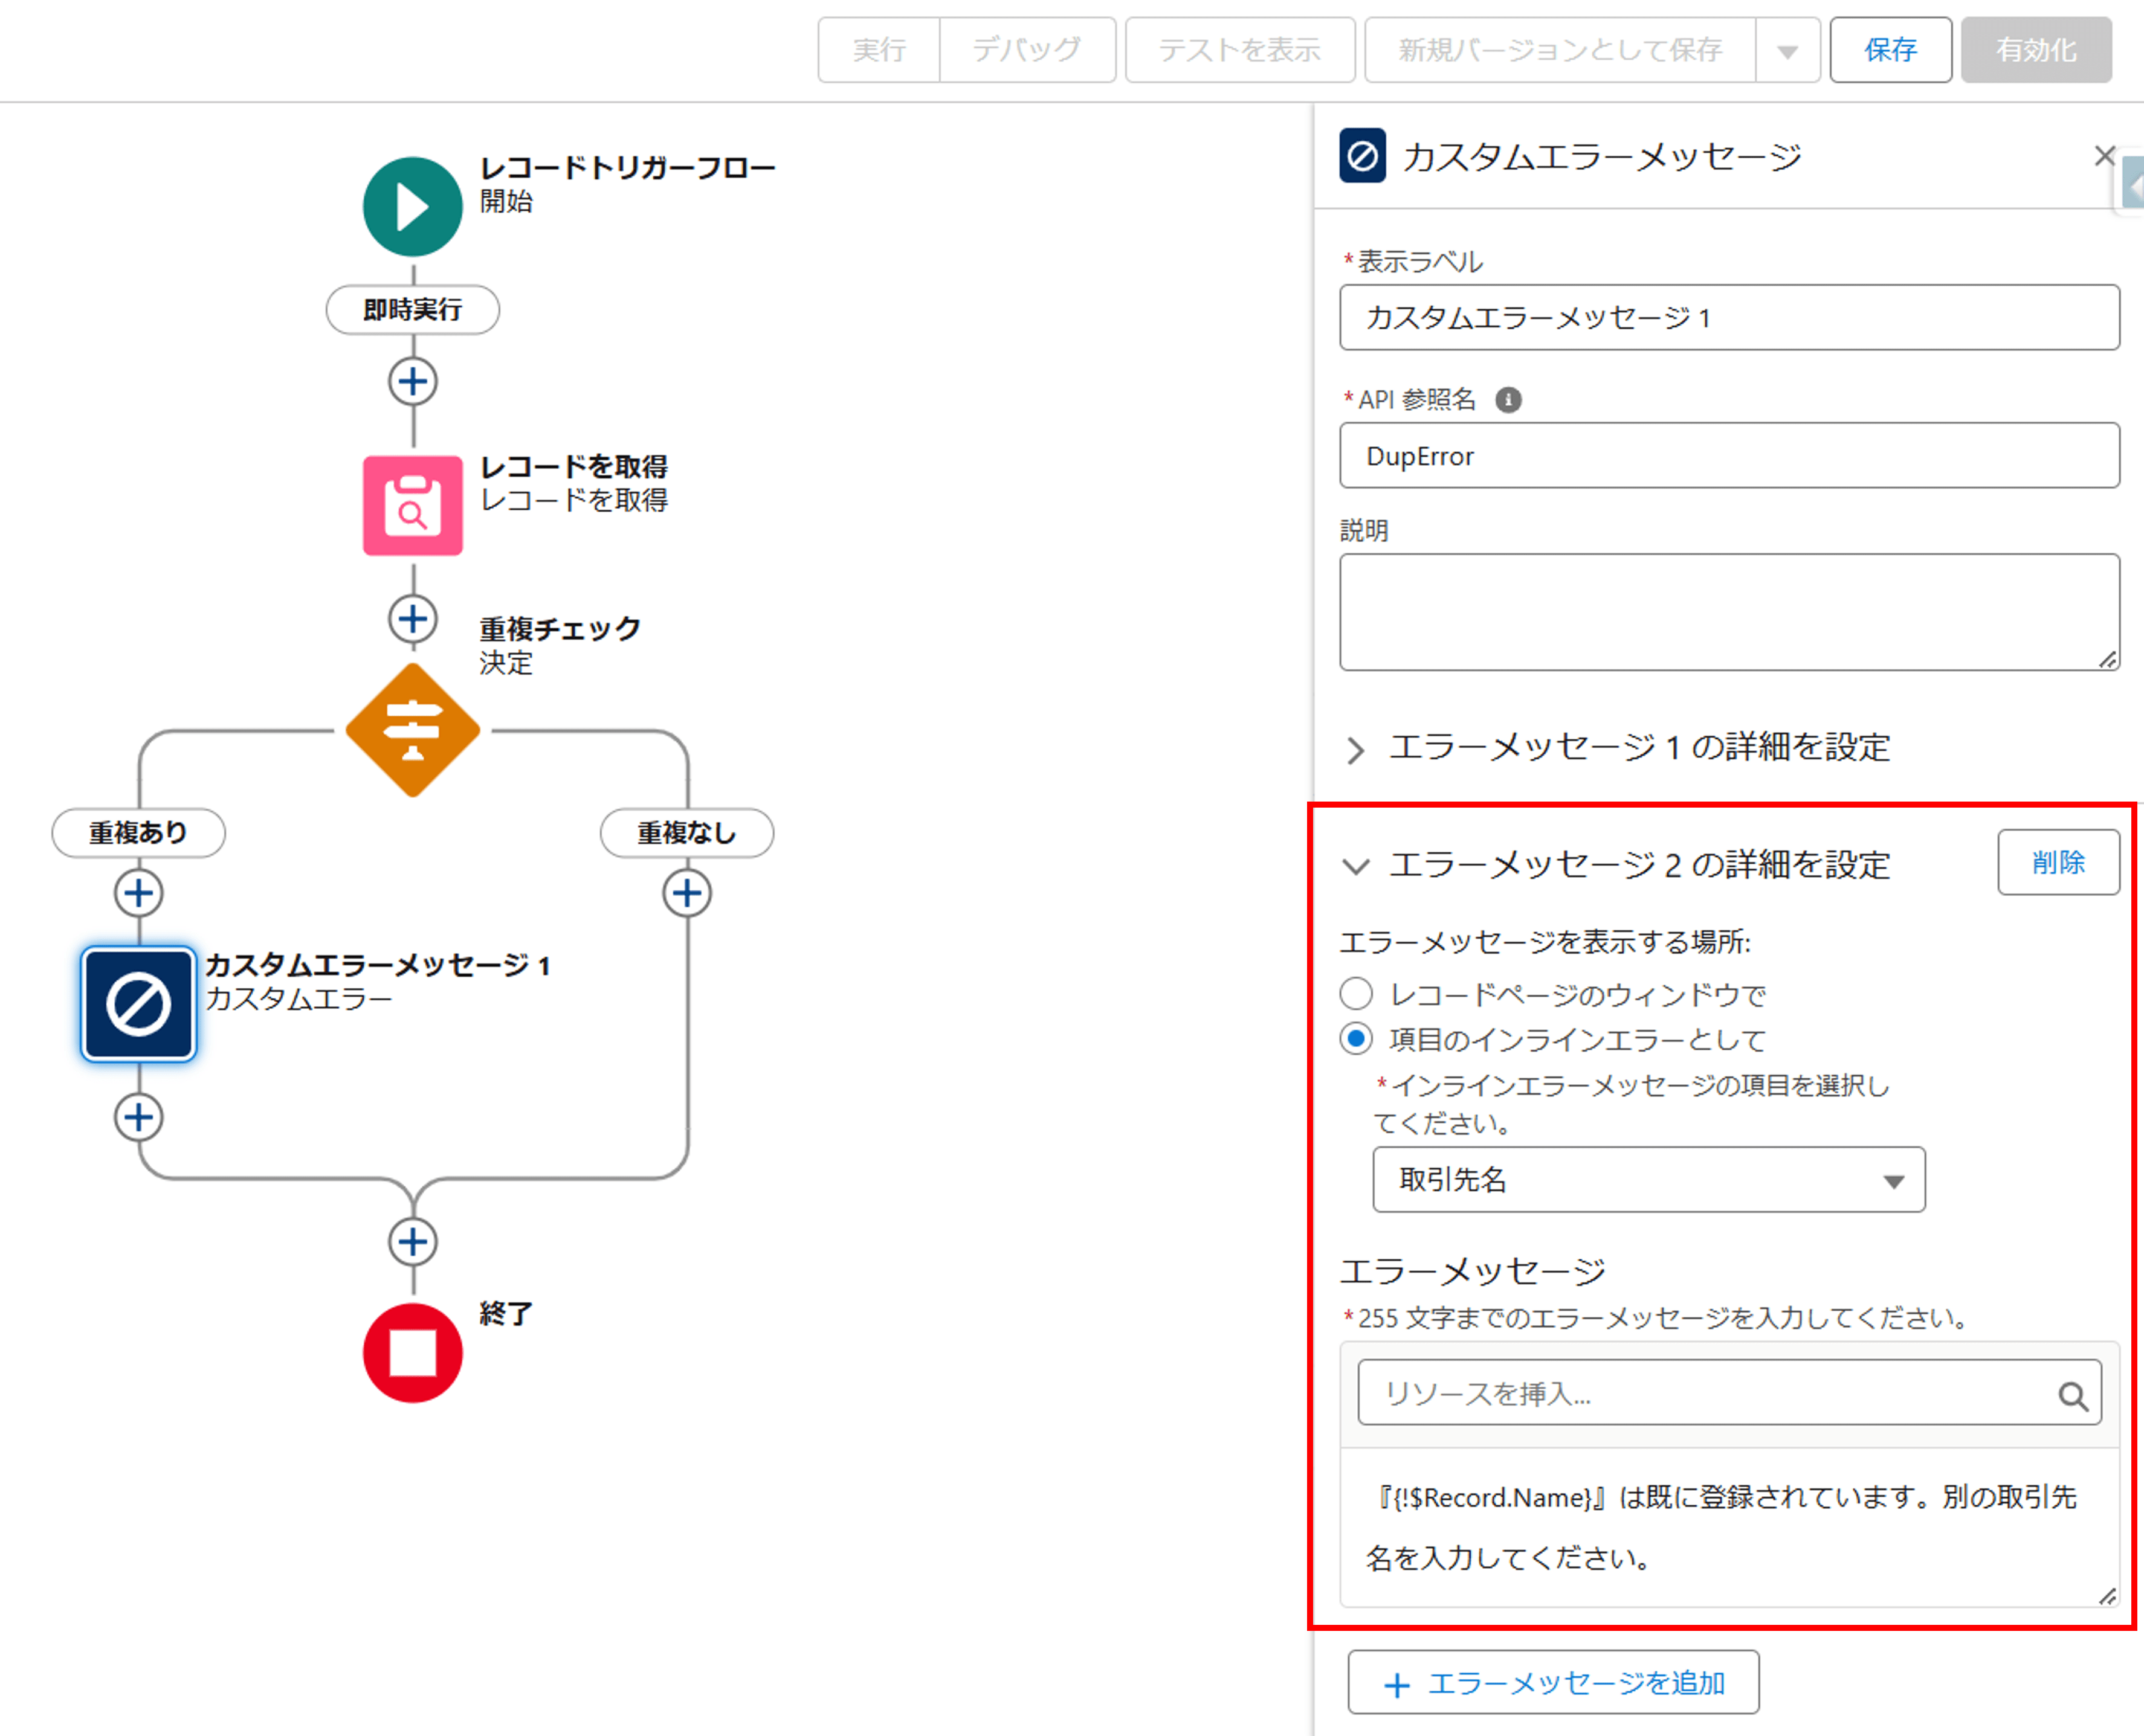
Task: Click the 表示ラベル input field
Action: pos(1729,318)
